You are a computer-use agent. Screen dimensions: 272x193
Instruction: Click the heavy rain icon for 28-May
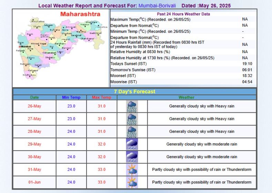tap(132, 132)
